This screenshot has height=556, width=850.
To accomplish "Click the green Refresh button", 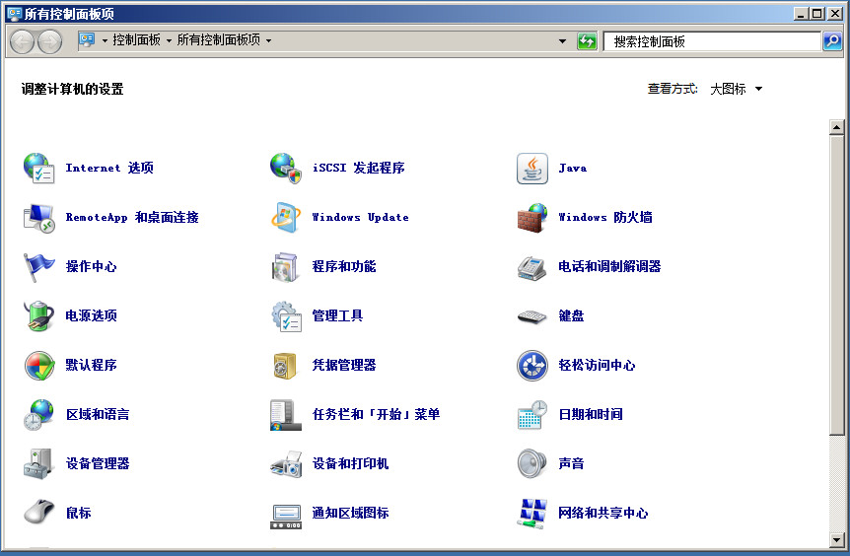I will [x=587, y=41].
